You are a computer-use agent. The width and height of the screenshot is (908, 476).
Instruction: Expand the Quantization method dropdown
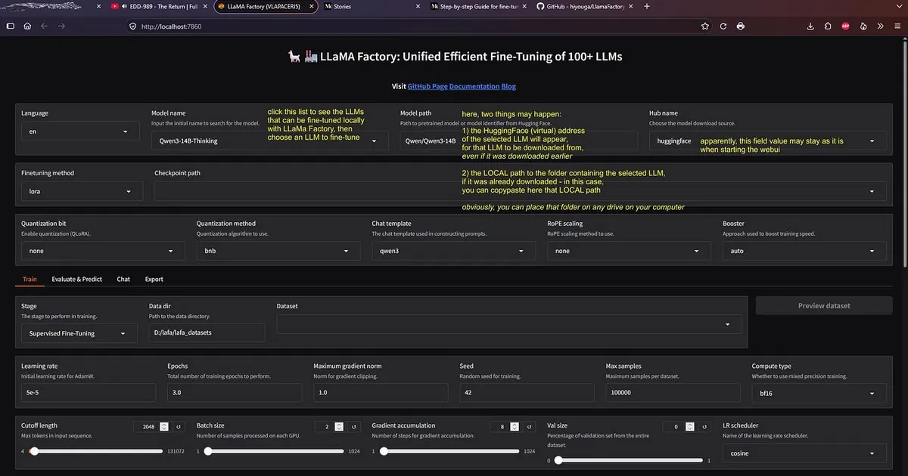coord(278,251)
